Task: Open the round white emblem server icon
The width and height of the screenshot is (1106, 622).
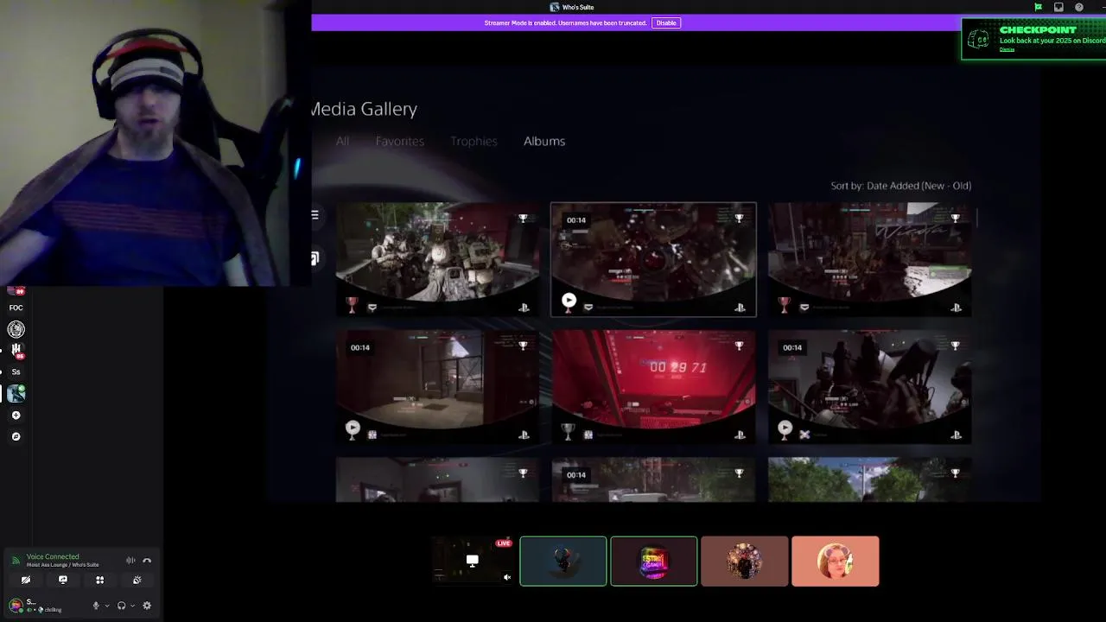Action: 16,329
